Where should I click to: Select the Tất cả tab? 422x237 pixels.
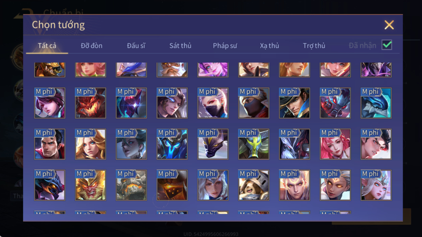[x=47, y=46]
